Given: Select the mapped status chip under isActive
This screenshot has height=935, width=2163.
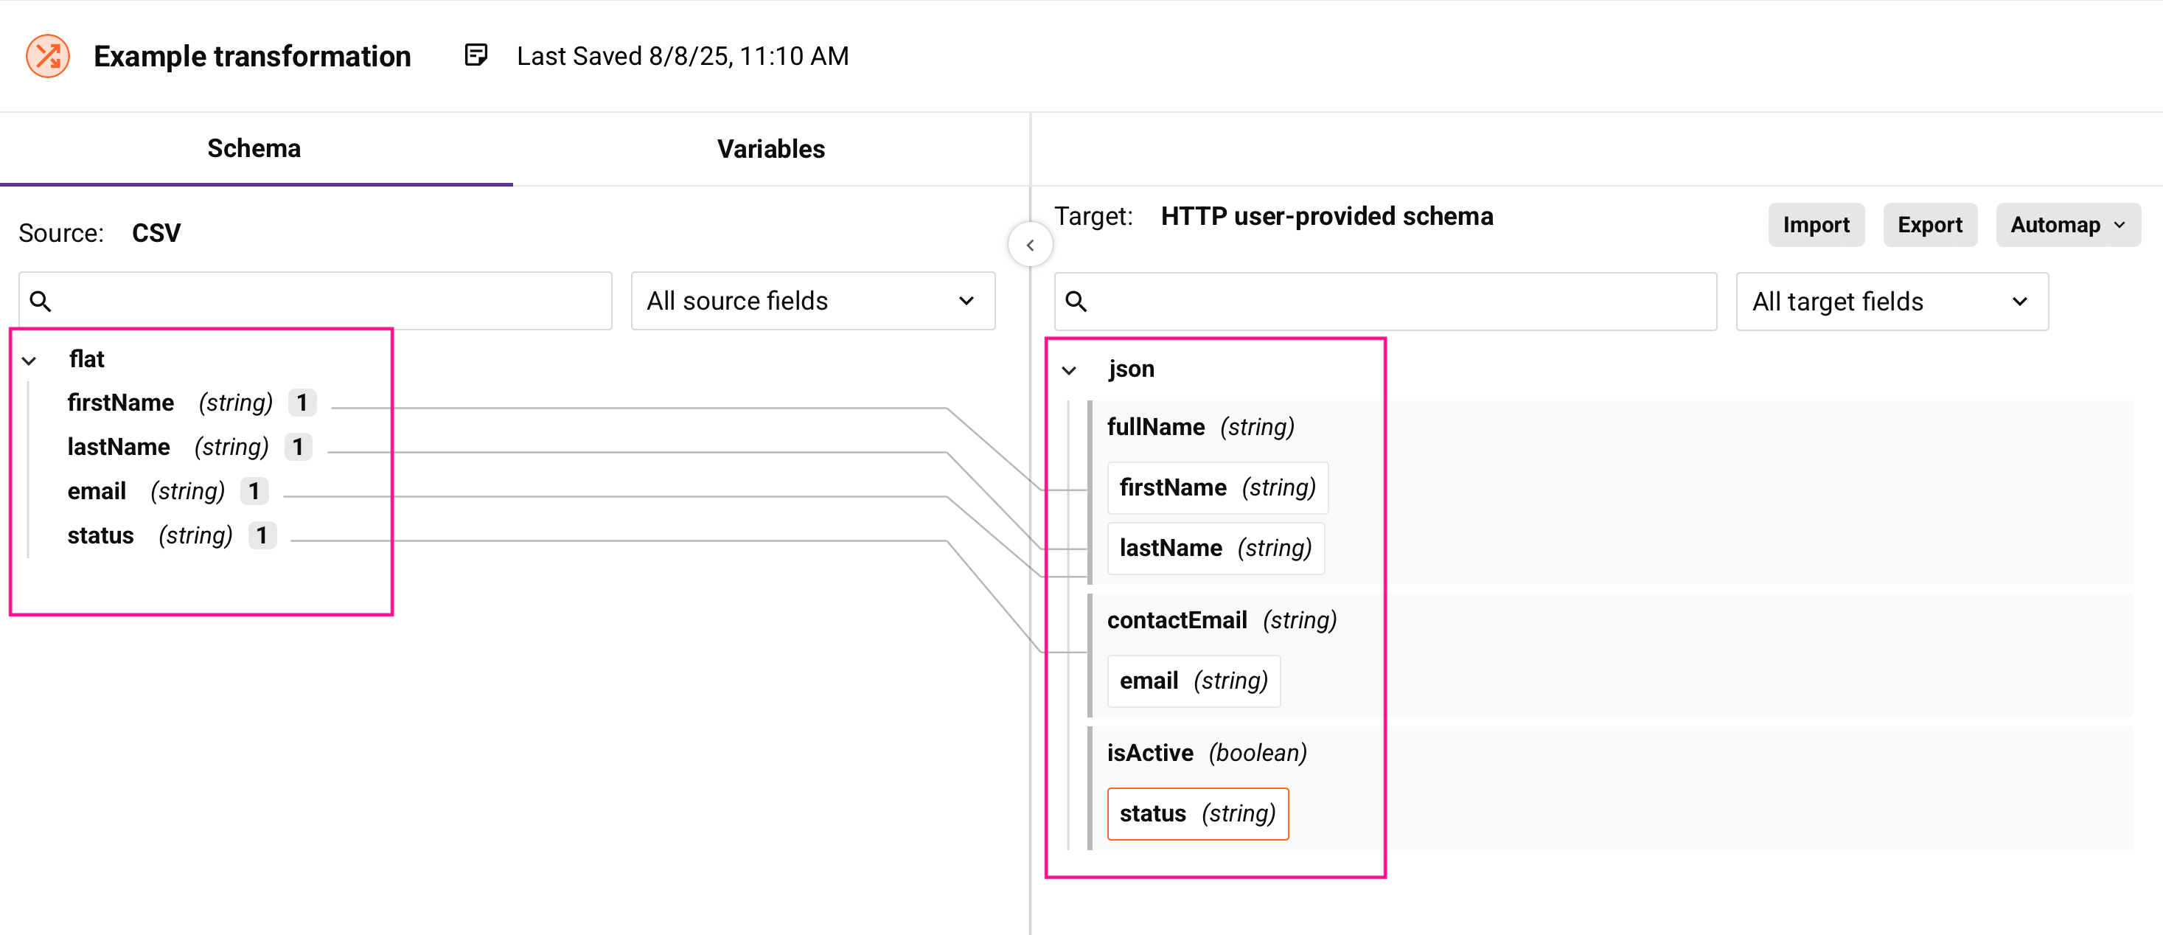Looking at the screenshot, I should tap(1197, 813).
